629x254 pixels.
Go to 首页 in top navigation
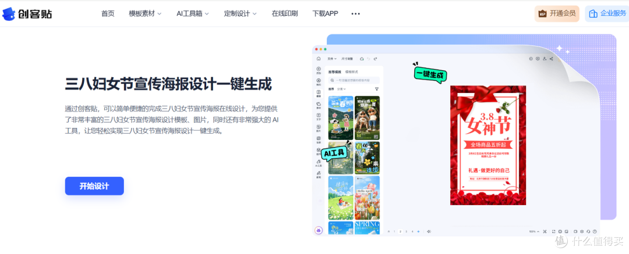pos(108,13)
